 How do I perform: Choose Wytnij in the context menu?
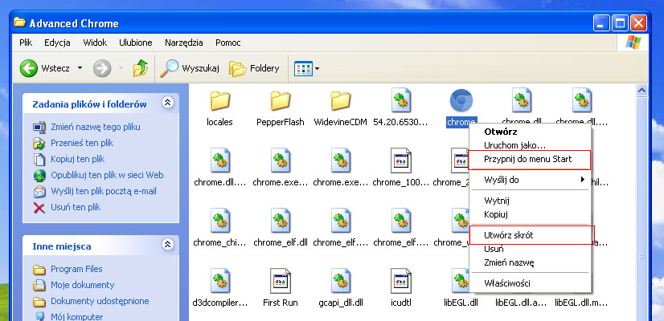[530, 201]
